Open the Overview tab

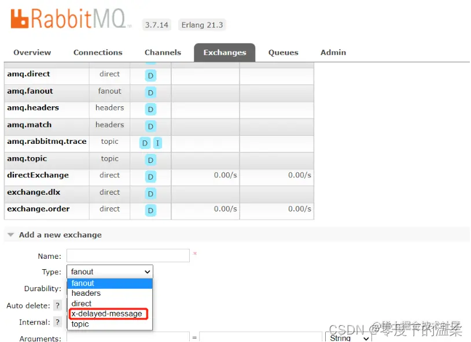[x=32, y=53]
